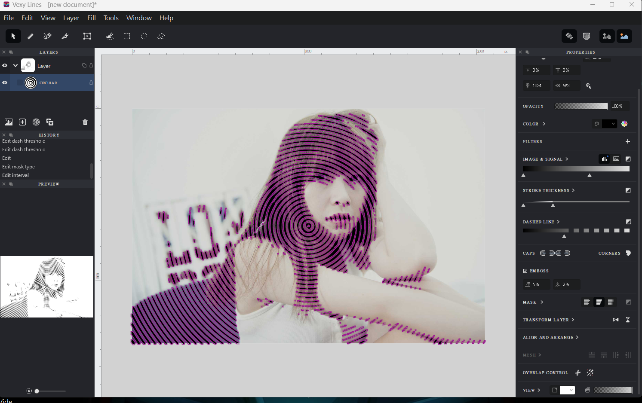Collapse the Layer group chevron
Screen dimensions: 642x403
click(x=15, y=66)
